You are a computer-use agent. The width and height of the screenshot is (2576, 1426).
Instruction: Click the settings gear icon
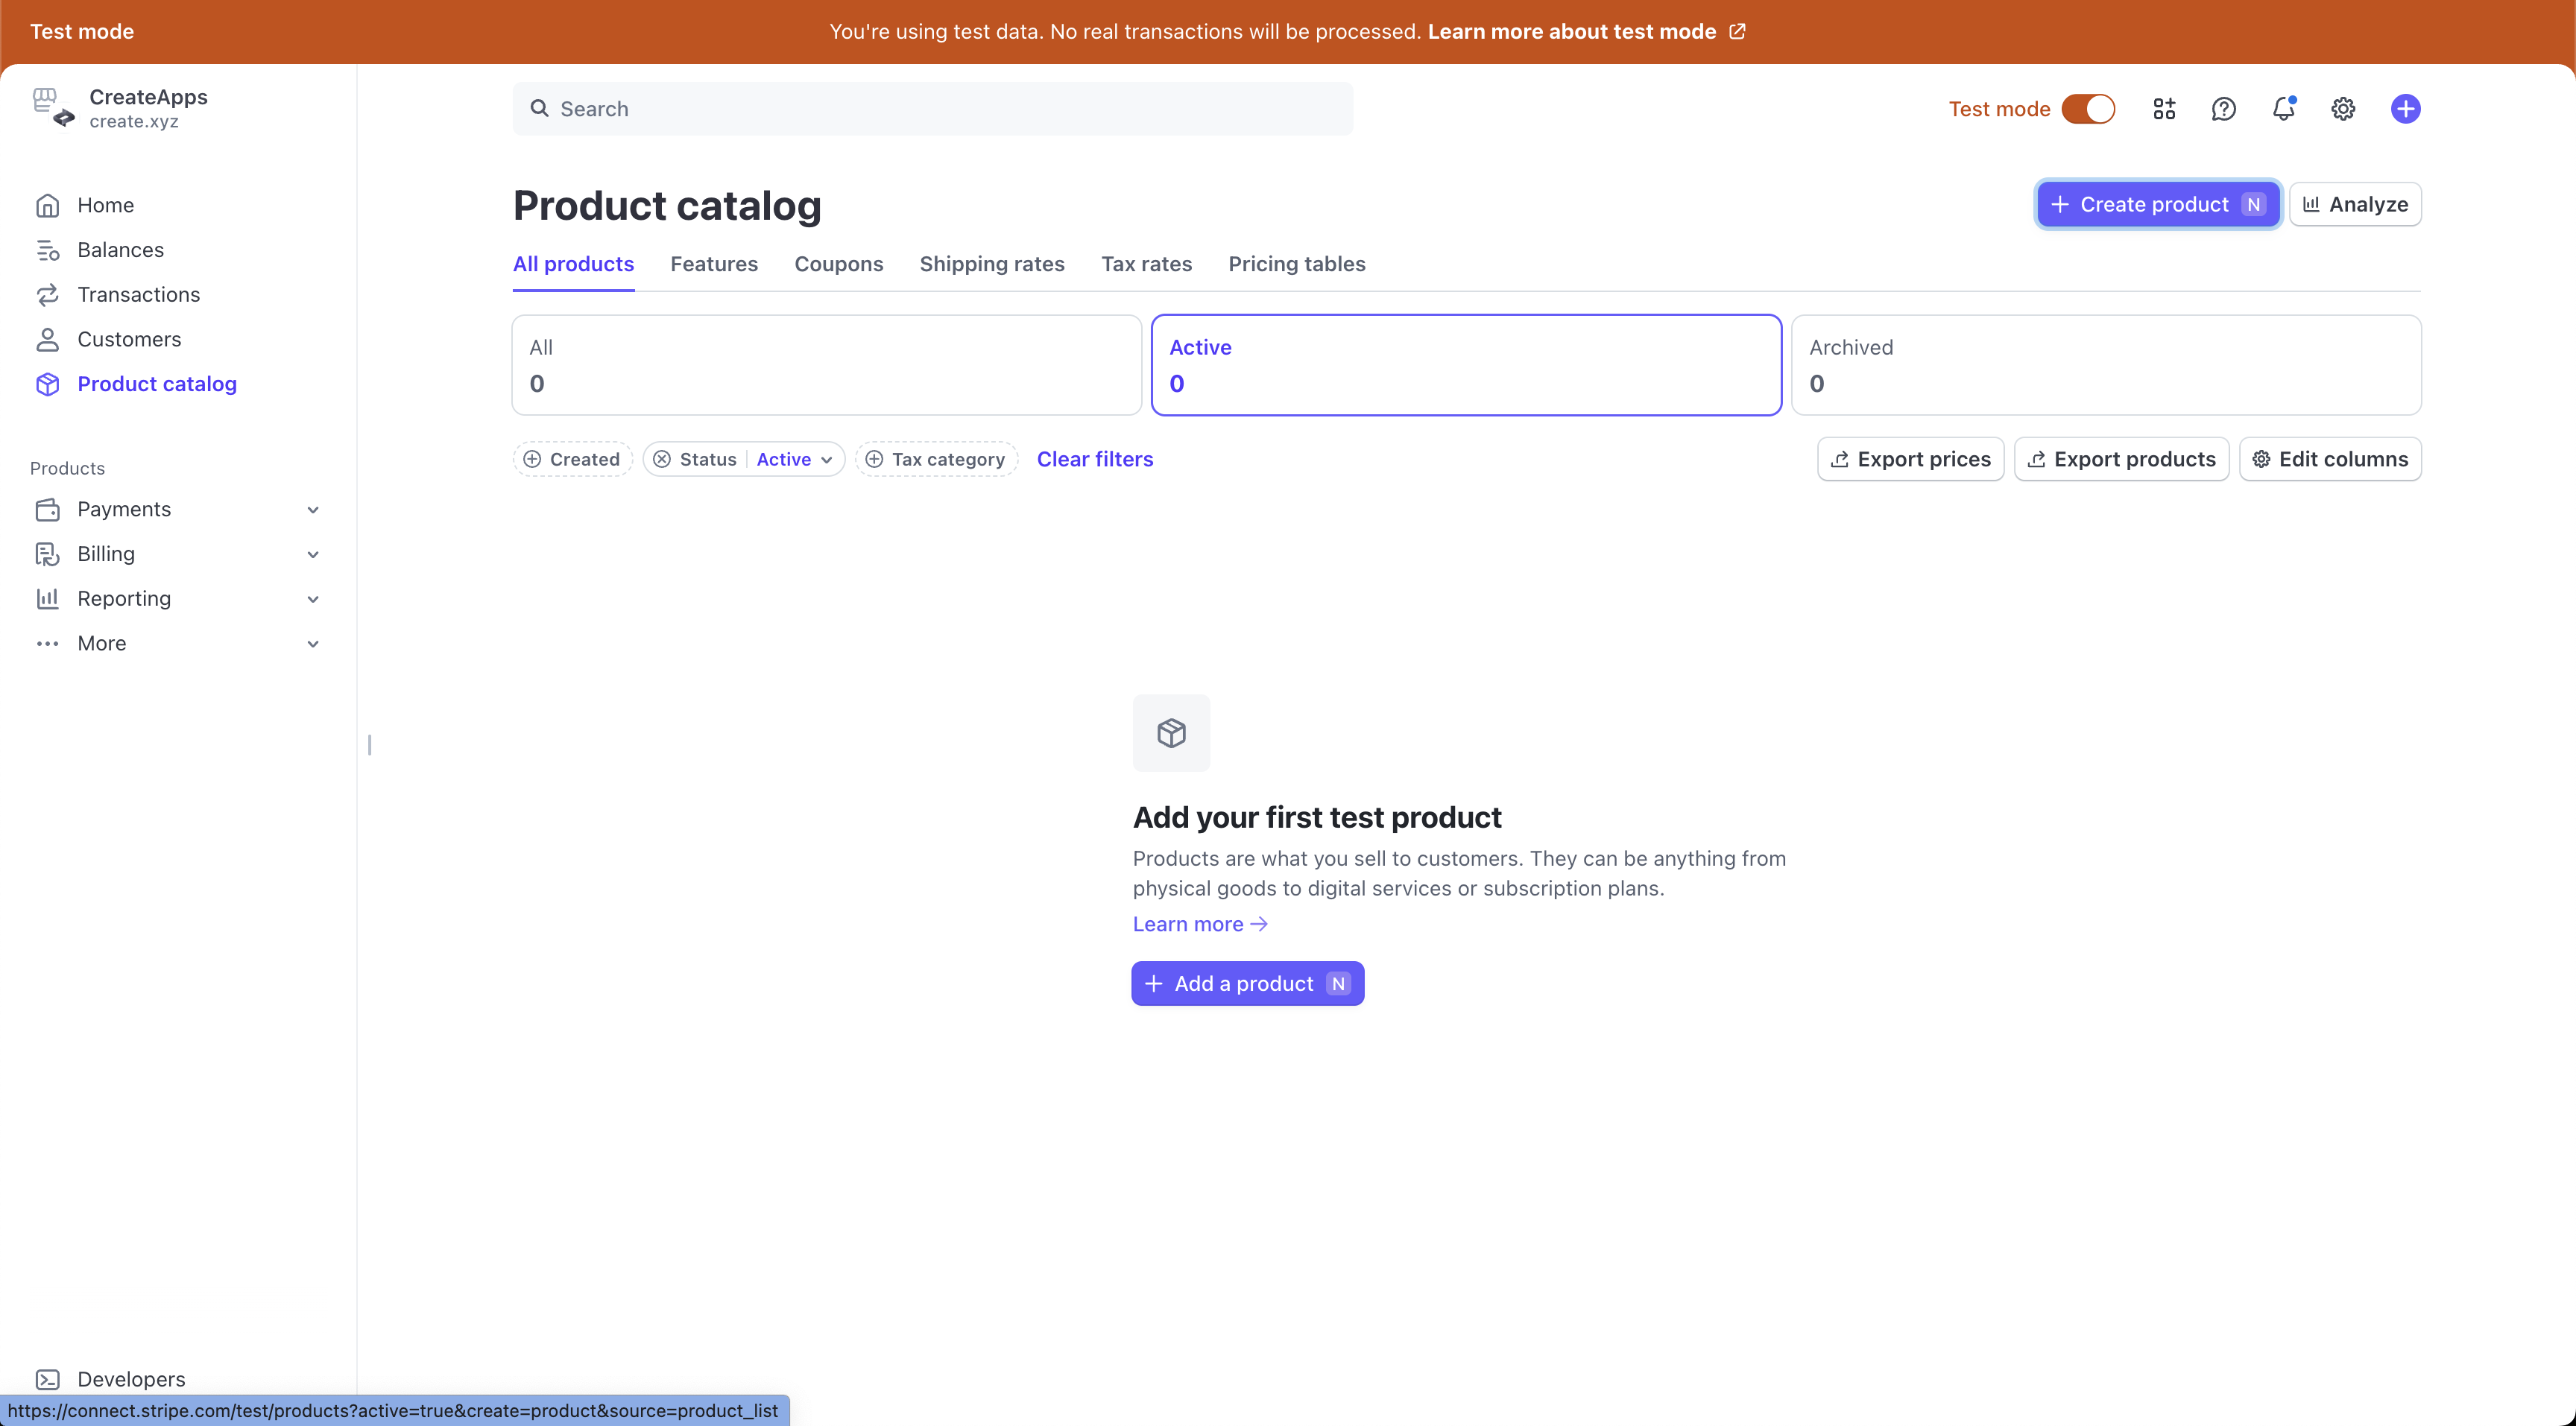[2343, 109]
